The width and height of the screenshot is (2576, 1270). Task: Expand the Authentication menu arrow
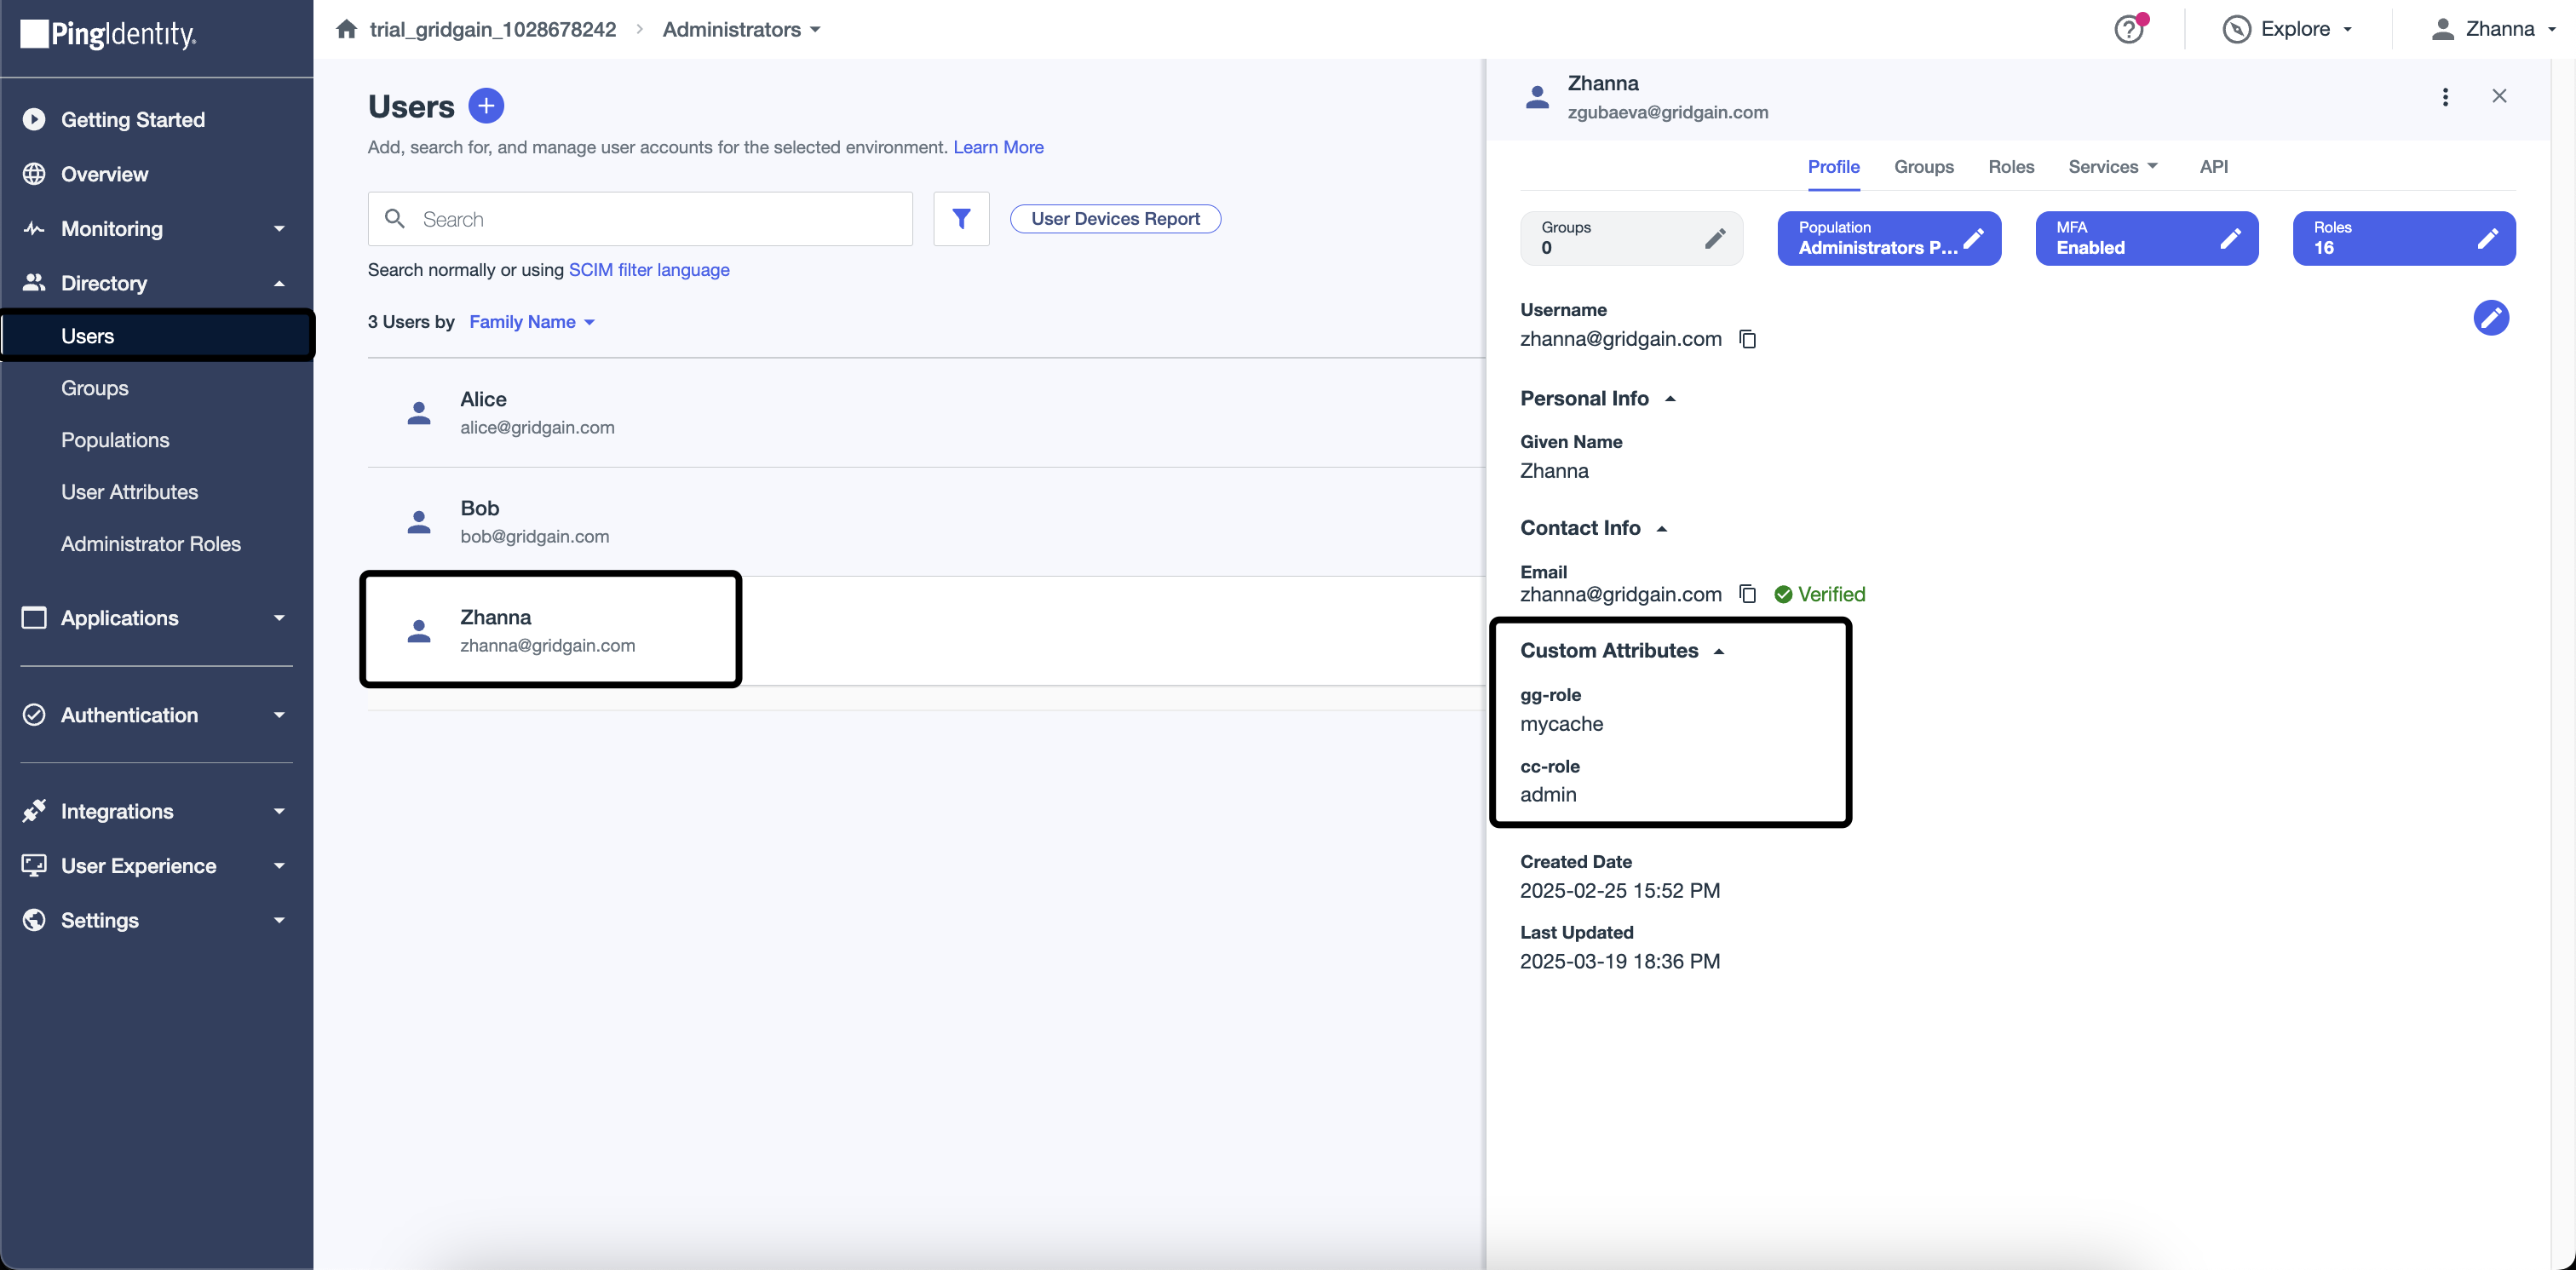point(279,715)
